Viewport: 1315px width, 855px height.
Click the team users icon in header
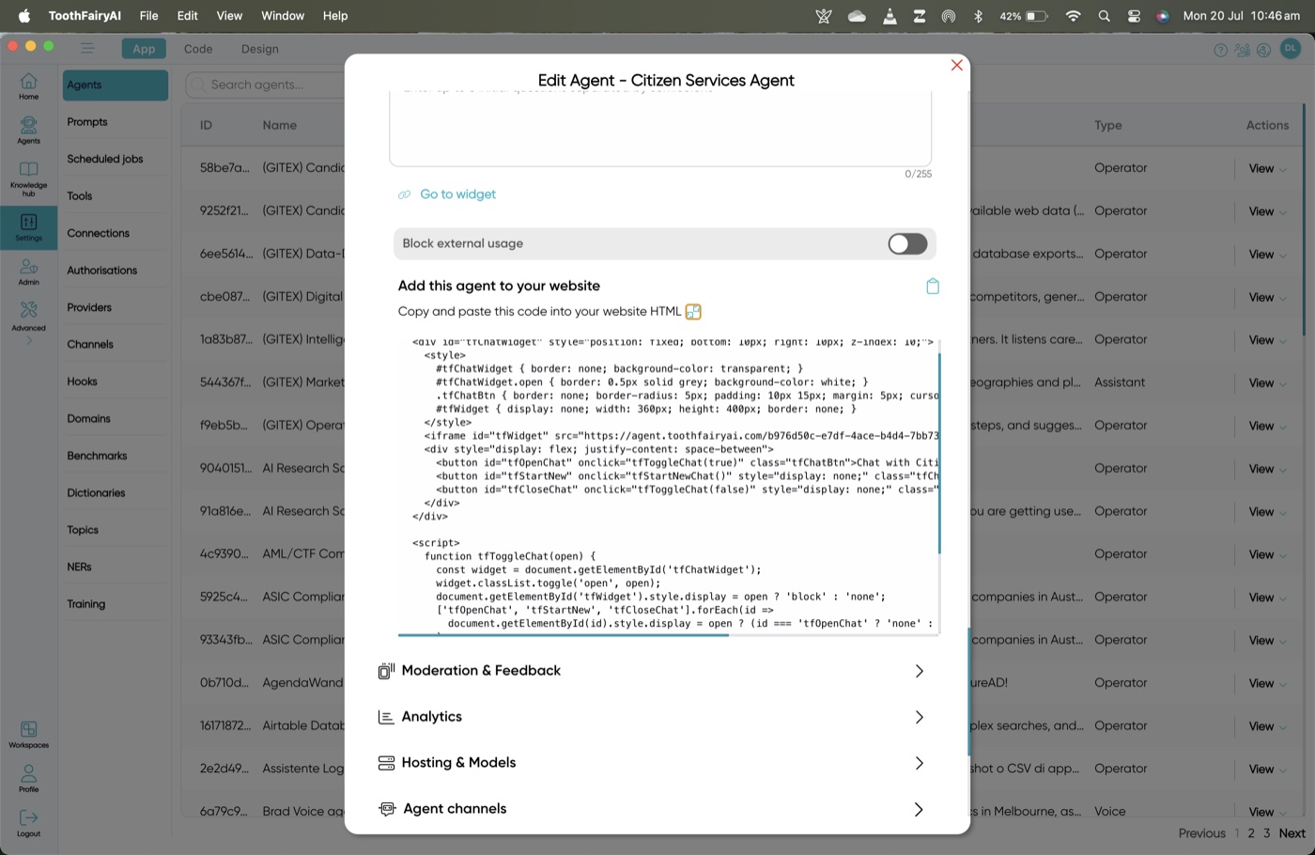(x=1242, y=50)
